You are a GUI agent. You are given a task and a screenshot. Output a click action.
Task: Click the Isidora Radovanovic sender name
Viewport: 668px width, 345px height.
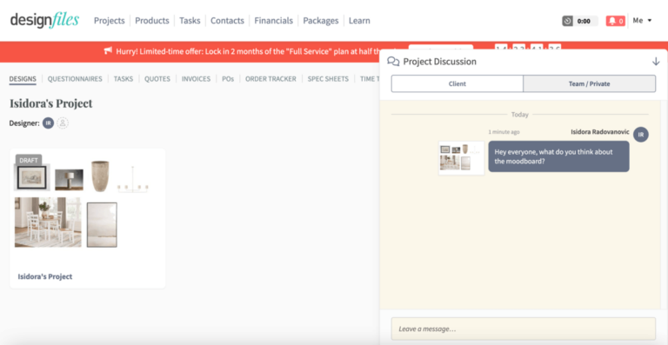click(600, 132)
